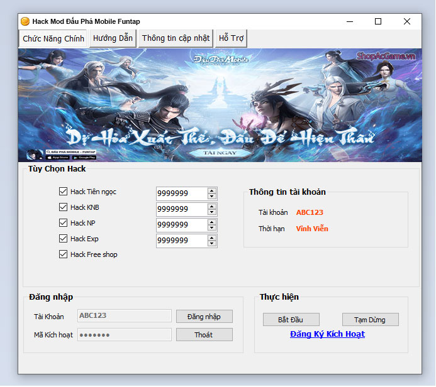Image resolution: width=436 pixels, height=387 pixels.
Task: Click the Thoát button
Action: point(204,335)
